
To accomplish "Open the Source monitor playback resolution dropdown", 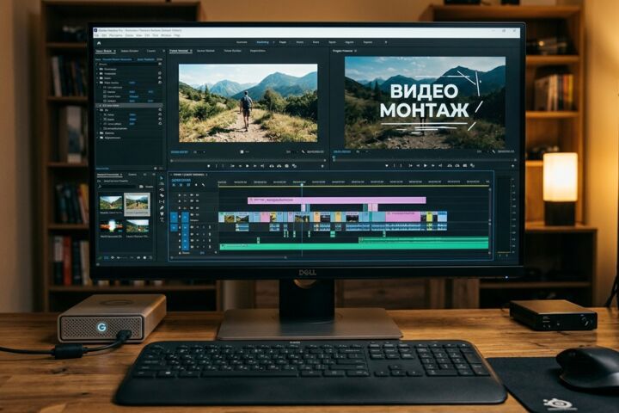I will 291,151.
